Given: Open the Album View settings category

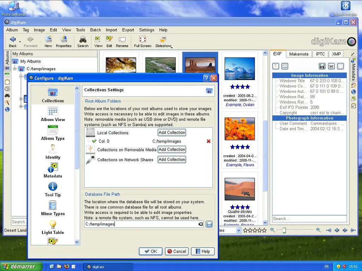Looking at the screenshot, I should (x=52, y=114).
